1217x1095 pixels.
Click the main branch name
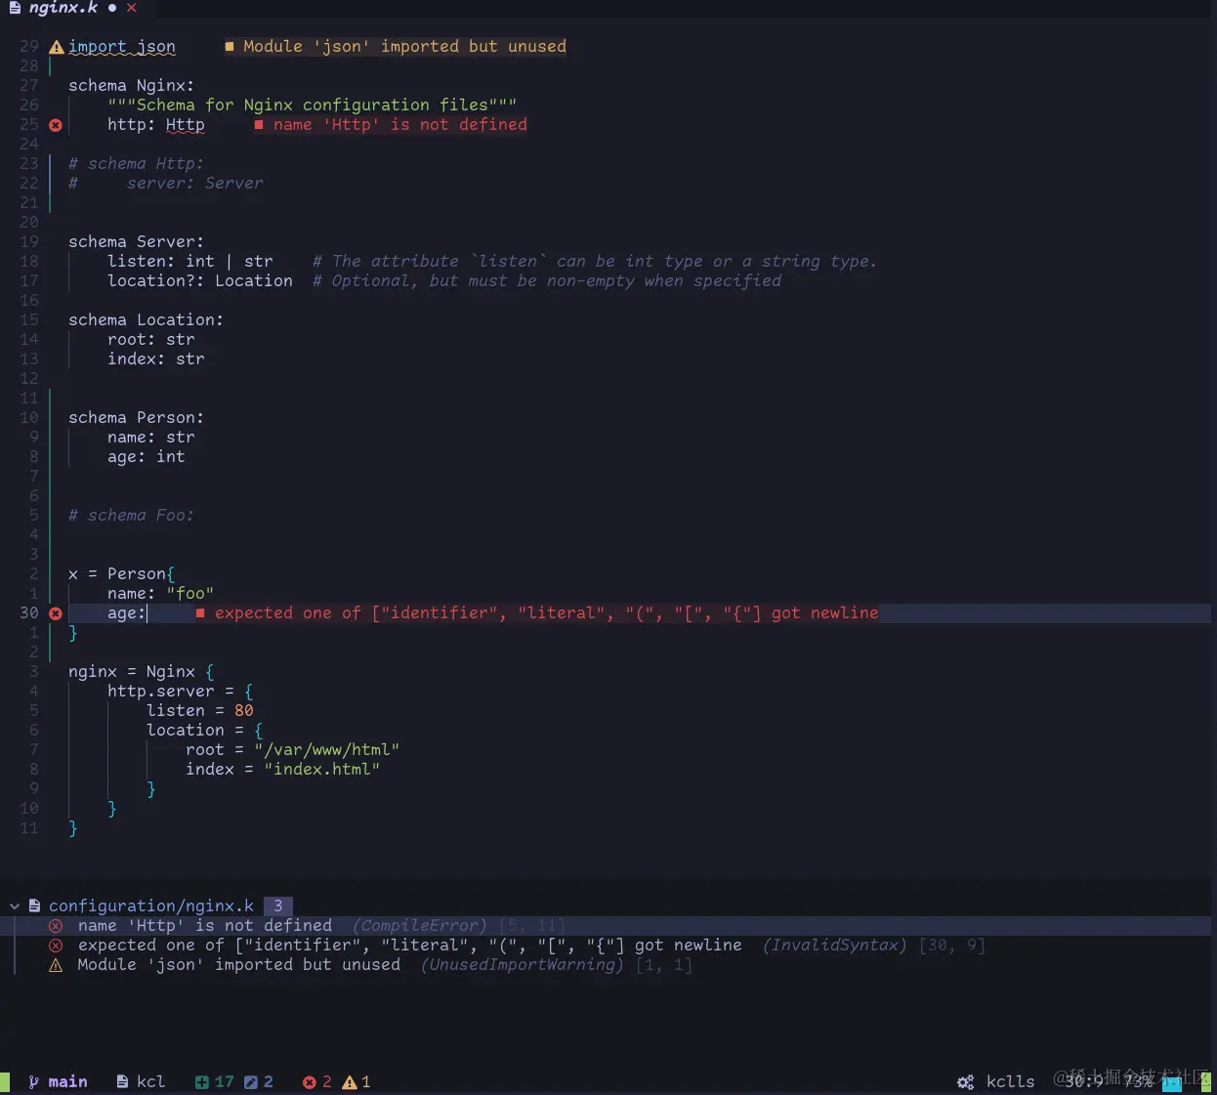pos(68,1081)
